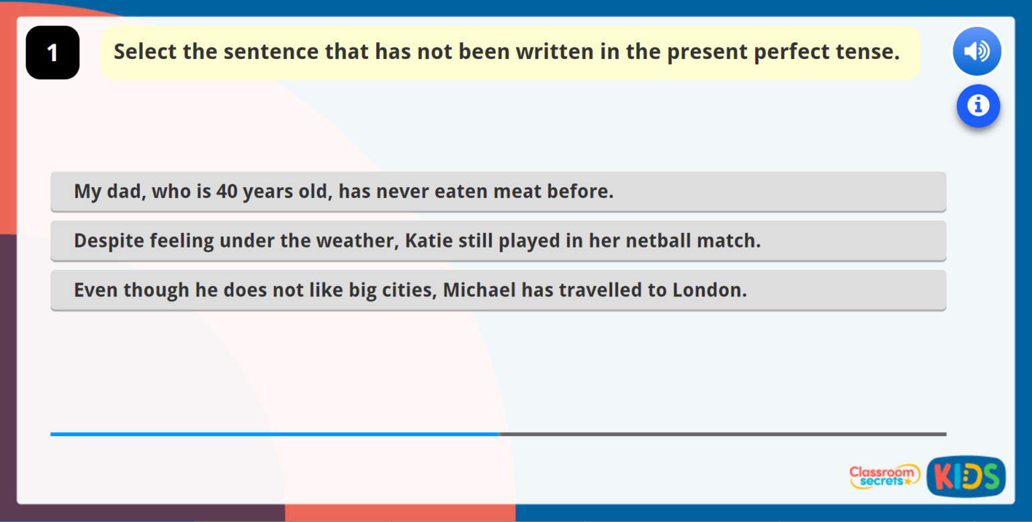Click the yellow question banner text
The image size is (1032, 522).
(x=511, y=51)
